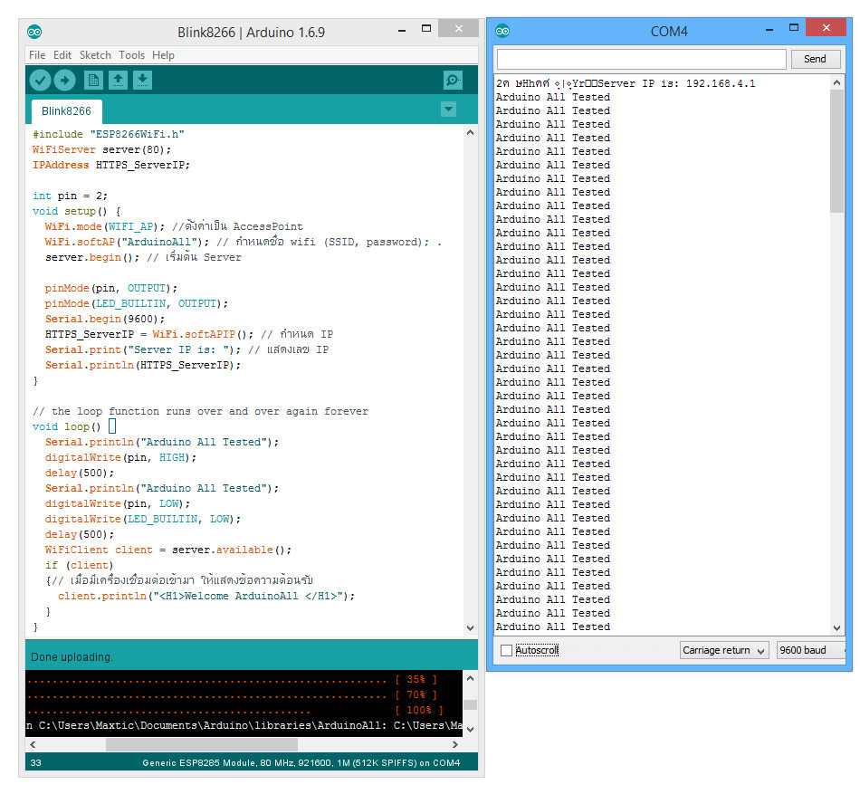The image size is (860, 794).
Task: Click the Upload arrow button
Action: pos(64,81)
